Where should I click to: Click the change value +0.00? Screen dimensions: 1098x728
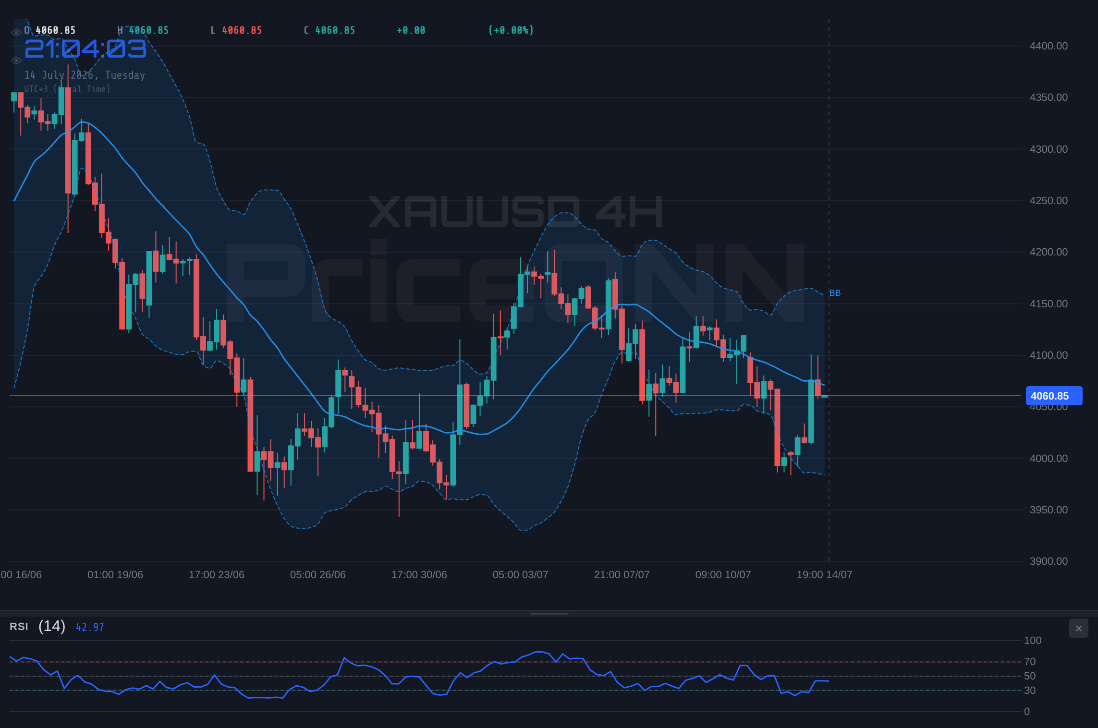click(411, 30)
